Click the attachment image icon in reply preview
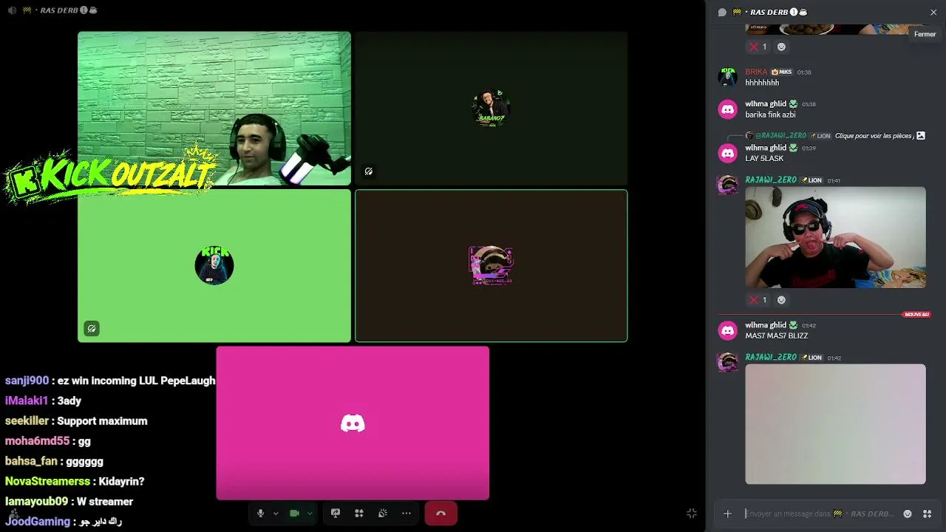This screenshot has height=532, width=946. pyautogui.click(x=921, y=136)
